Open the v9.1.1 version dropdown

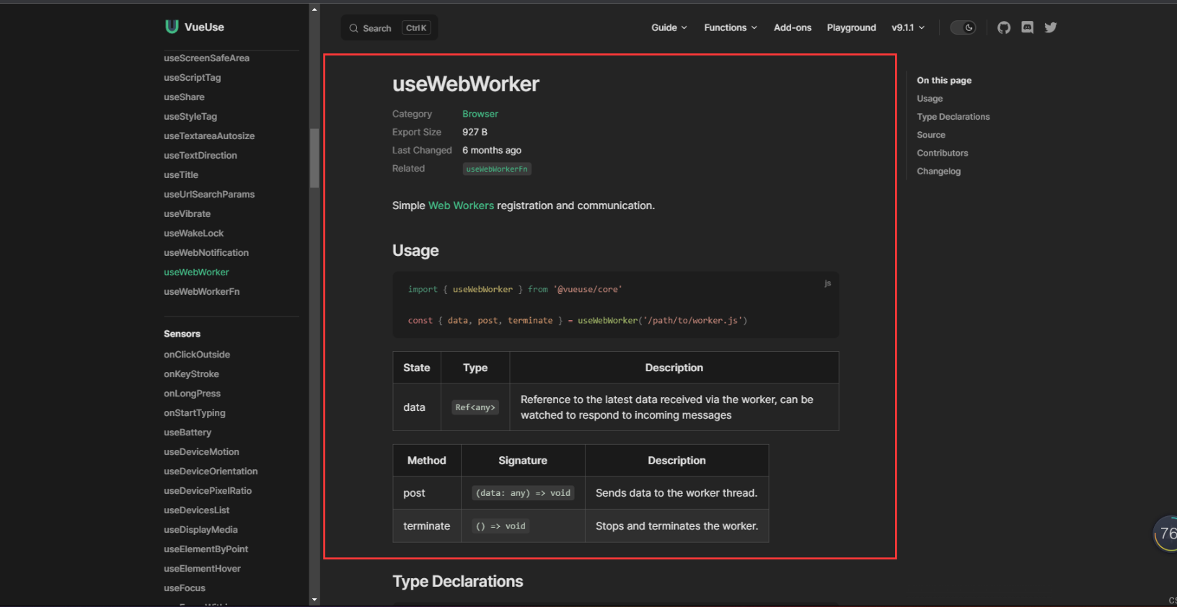pos(907,27)
